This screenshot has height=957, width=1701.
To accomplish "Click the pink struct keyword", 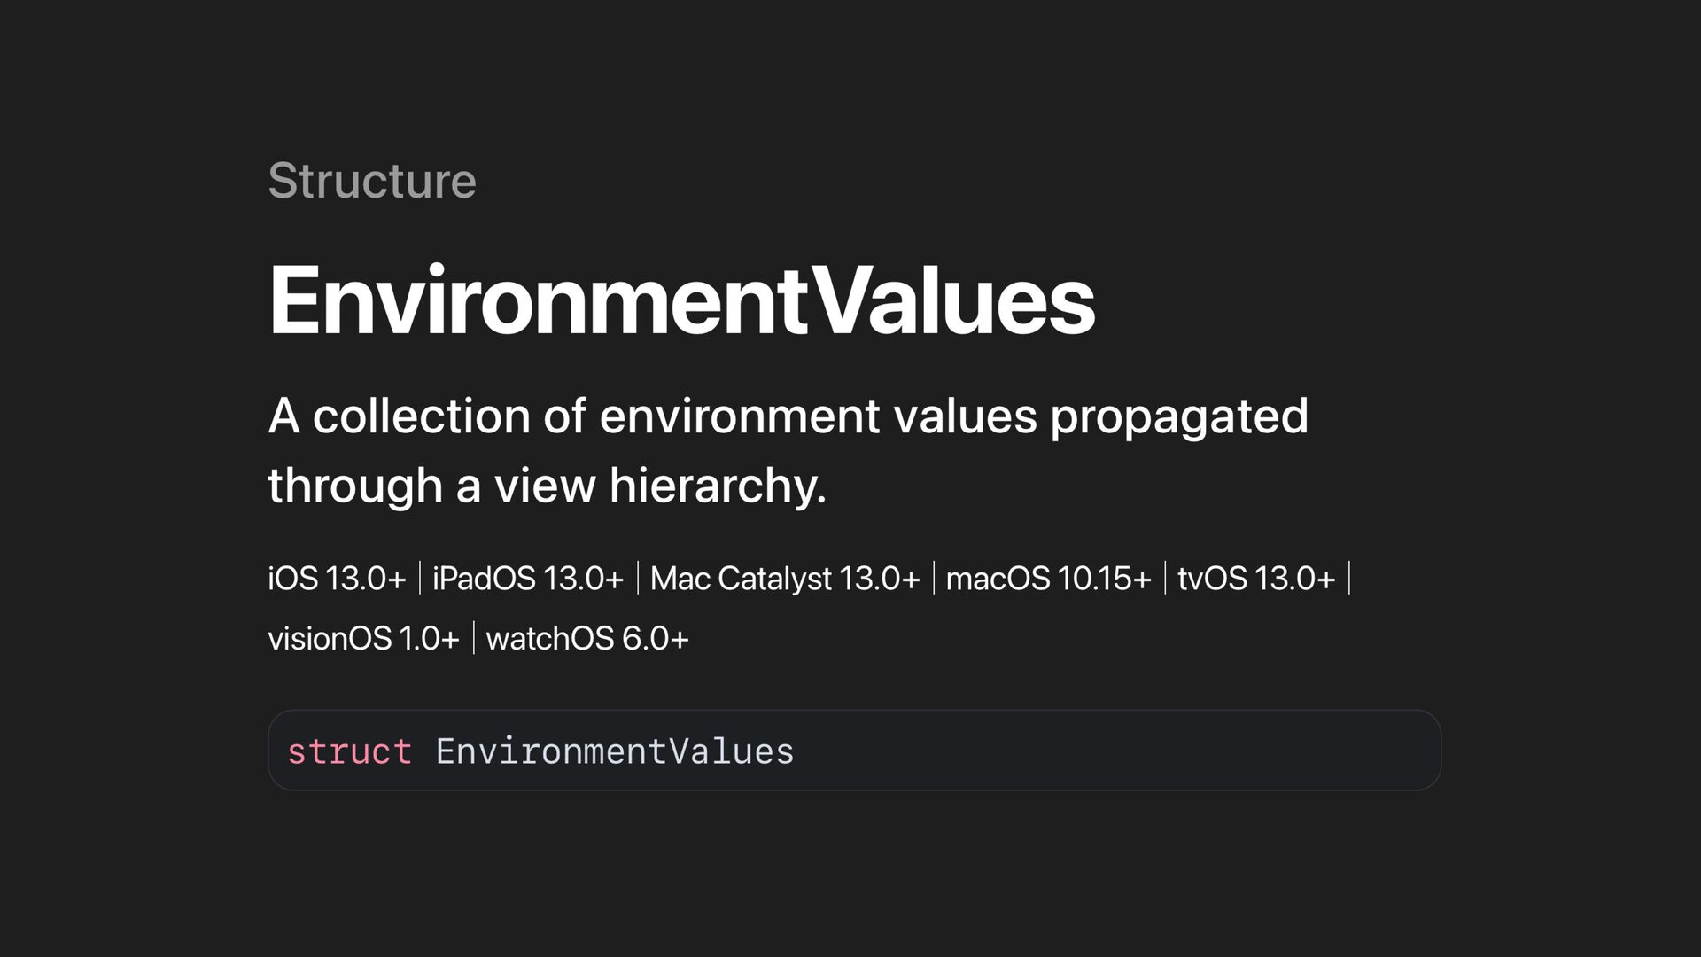I will pyautogui.click(x=349, y=751).
